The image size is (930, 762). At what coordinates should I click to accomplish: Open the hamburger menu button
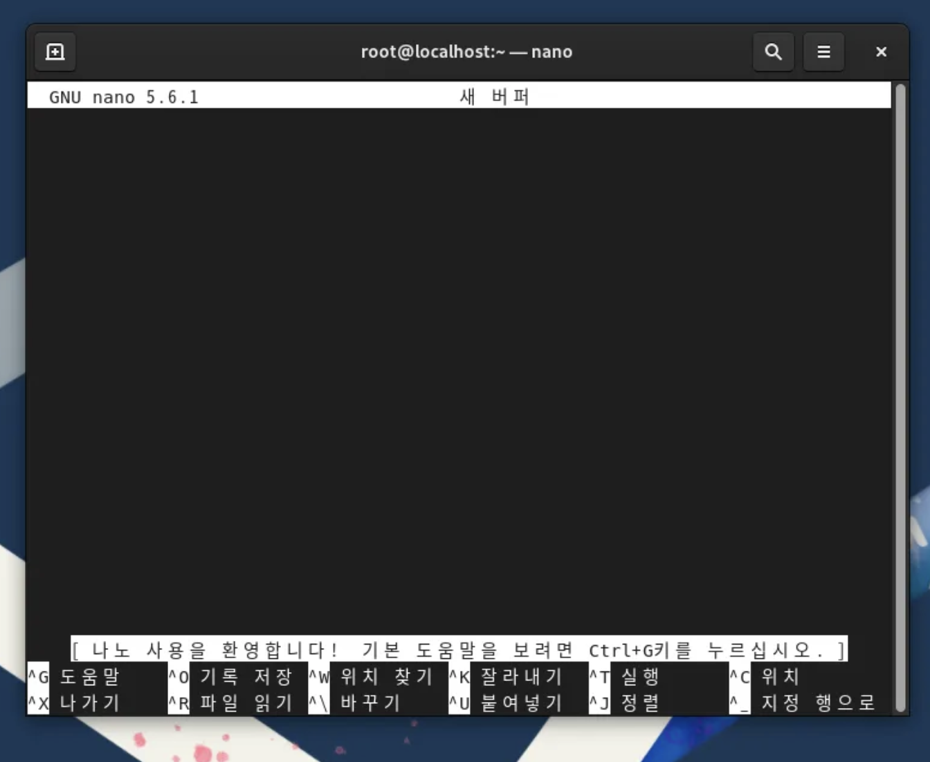(x=823, y=52)
